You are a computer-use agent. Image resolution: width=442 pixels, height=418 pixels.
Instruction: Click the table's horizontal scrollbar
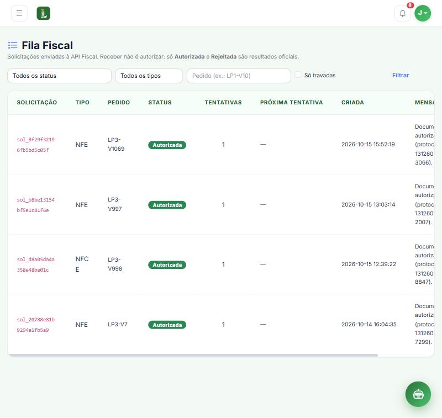193,355
